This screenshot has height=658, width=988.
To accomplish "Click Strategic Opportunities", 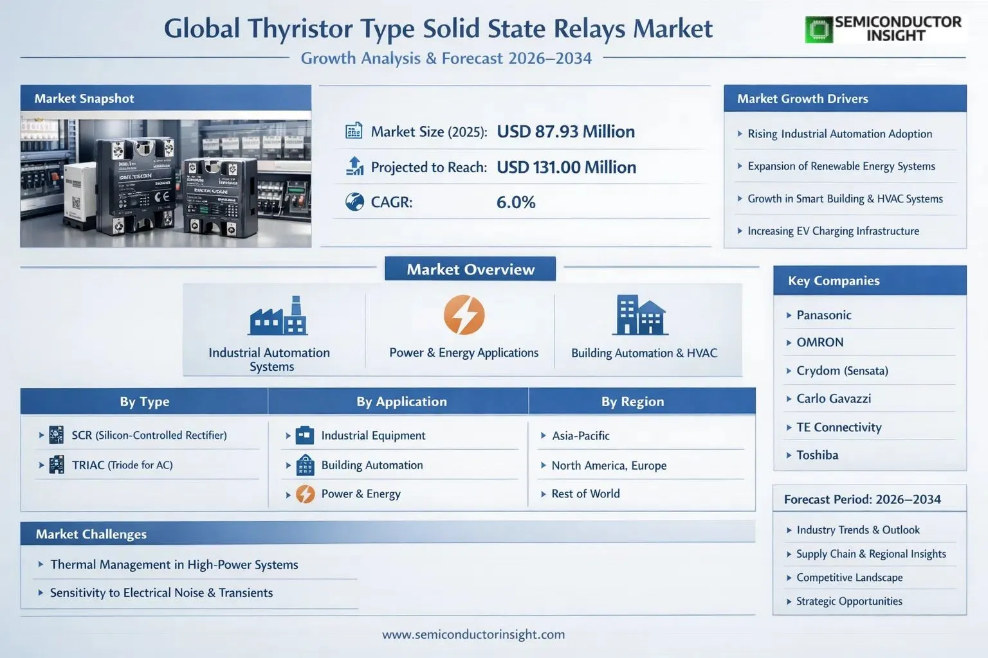I will pos(849,601).
